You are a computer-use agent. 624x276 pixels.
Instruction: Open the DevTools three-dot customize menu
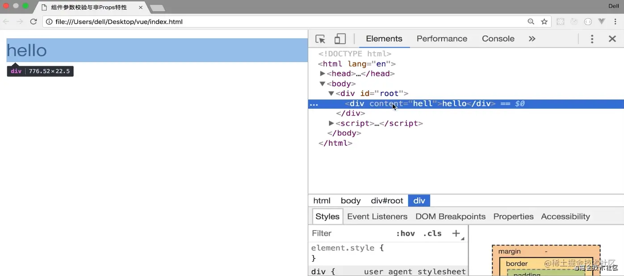pyautogui.click(x=592, y=39)
